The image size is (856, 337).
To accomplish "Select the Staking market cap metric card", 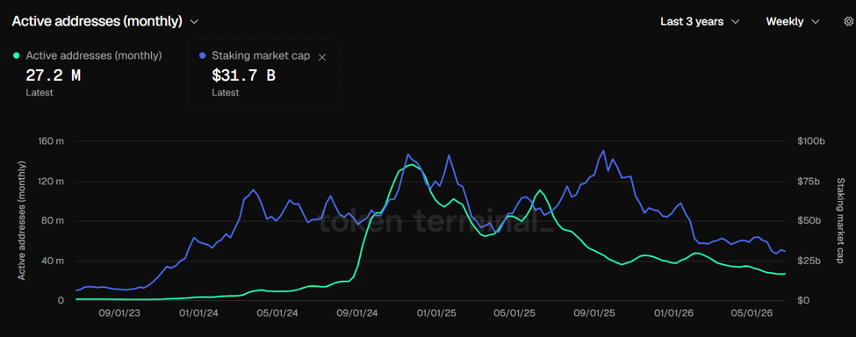I will 263,74.
